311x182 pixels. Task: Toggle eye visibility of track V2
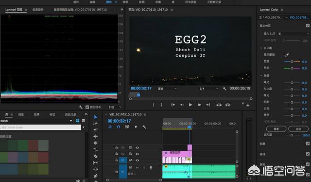pyautogui.click(x=137, y=154)
